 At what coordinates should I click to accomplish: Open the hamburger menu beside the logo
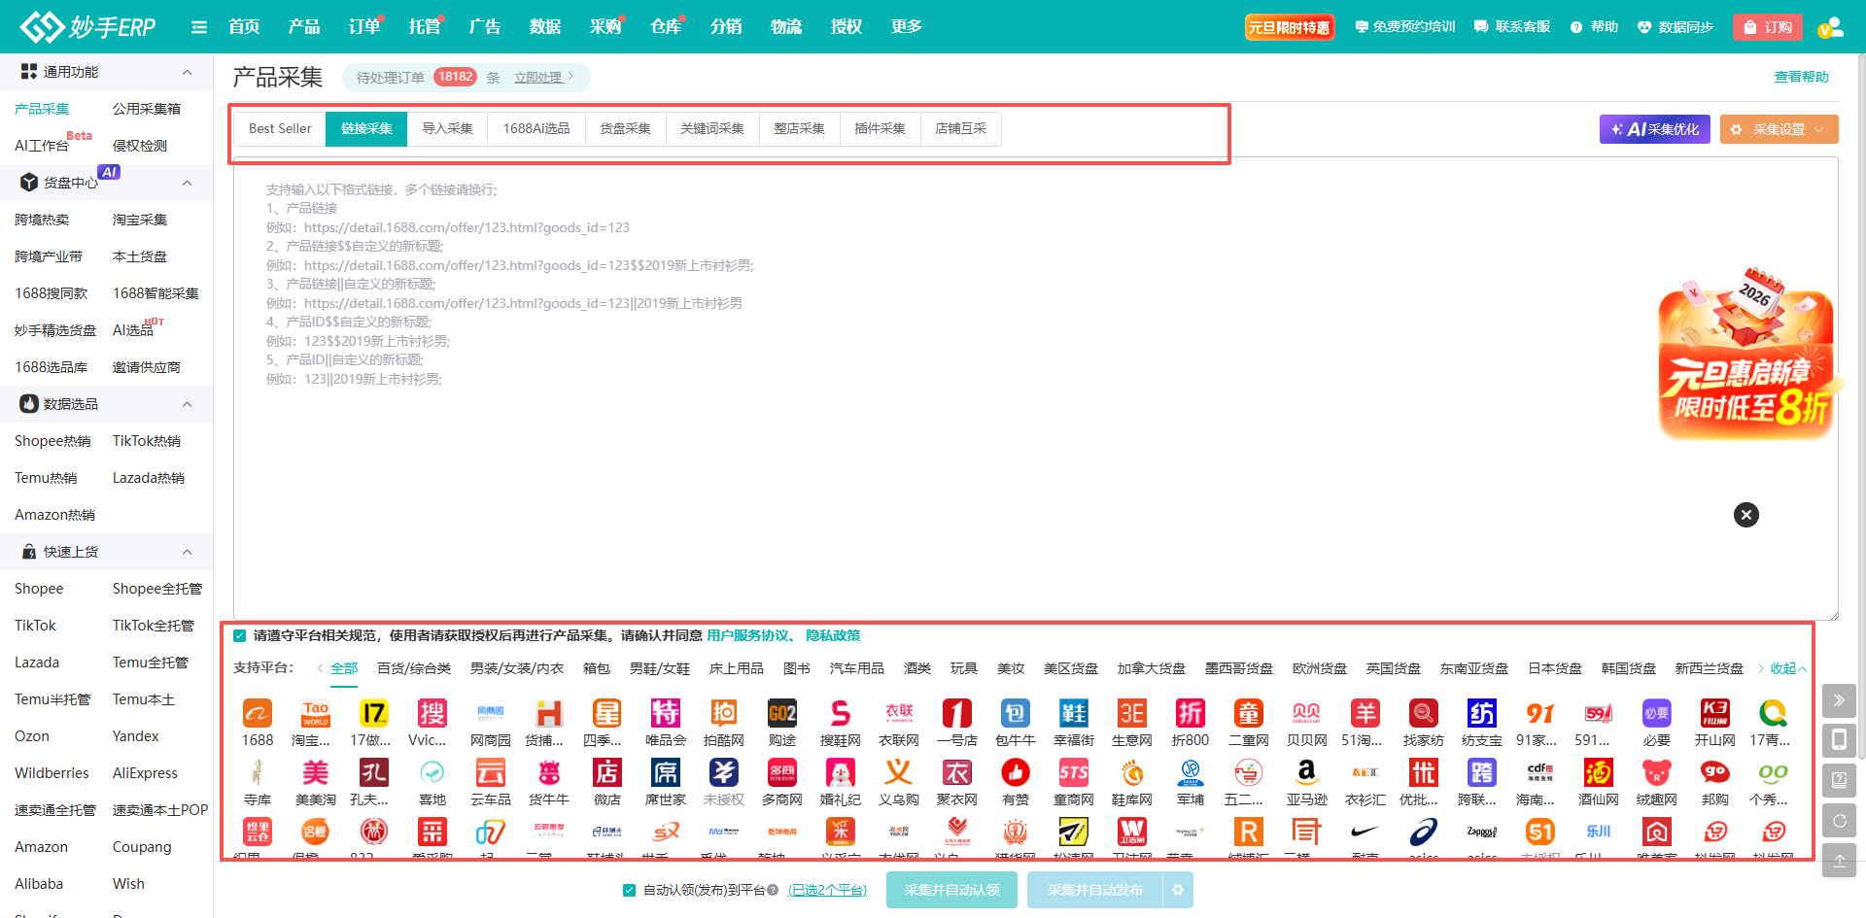[199, 27]
